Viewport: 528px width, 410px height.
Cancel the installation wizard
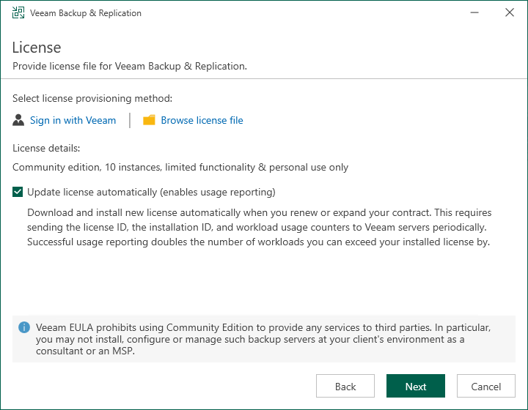pyautogui.click(x=486, y=386)
